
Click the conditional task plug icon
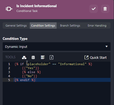click(x=9, y=9)
